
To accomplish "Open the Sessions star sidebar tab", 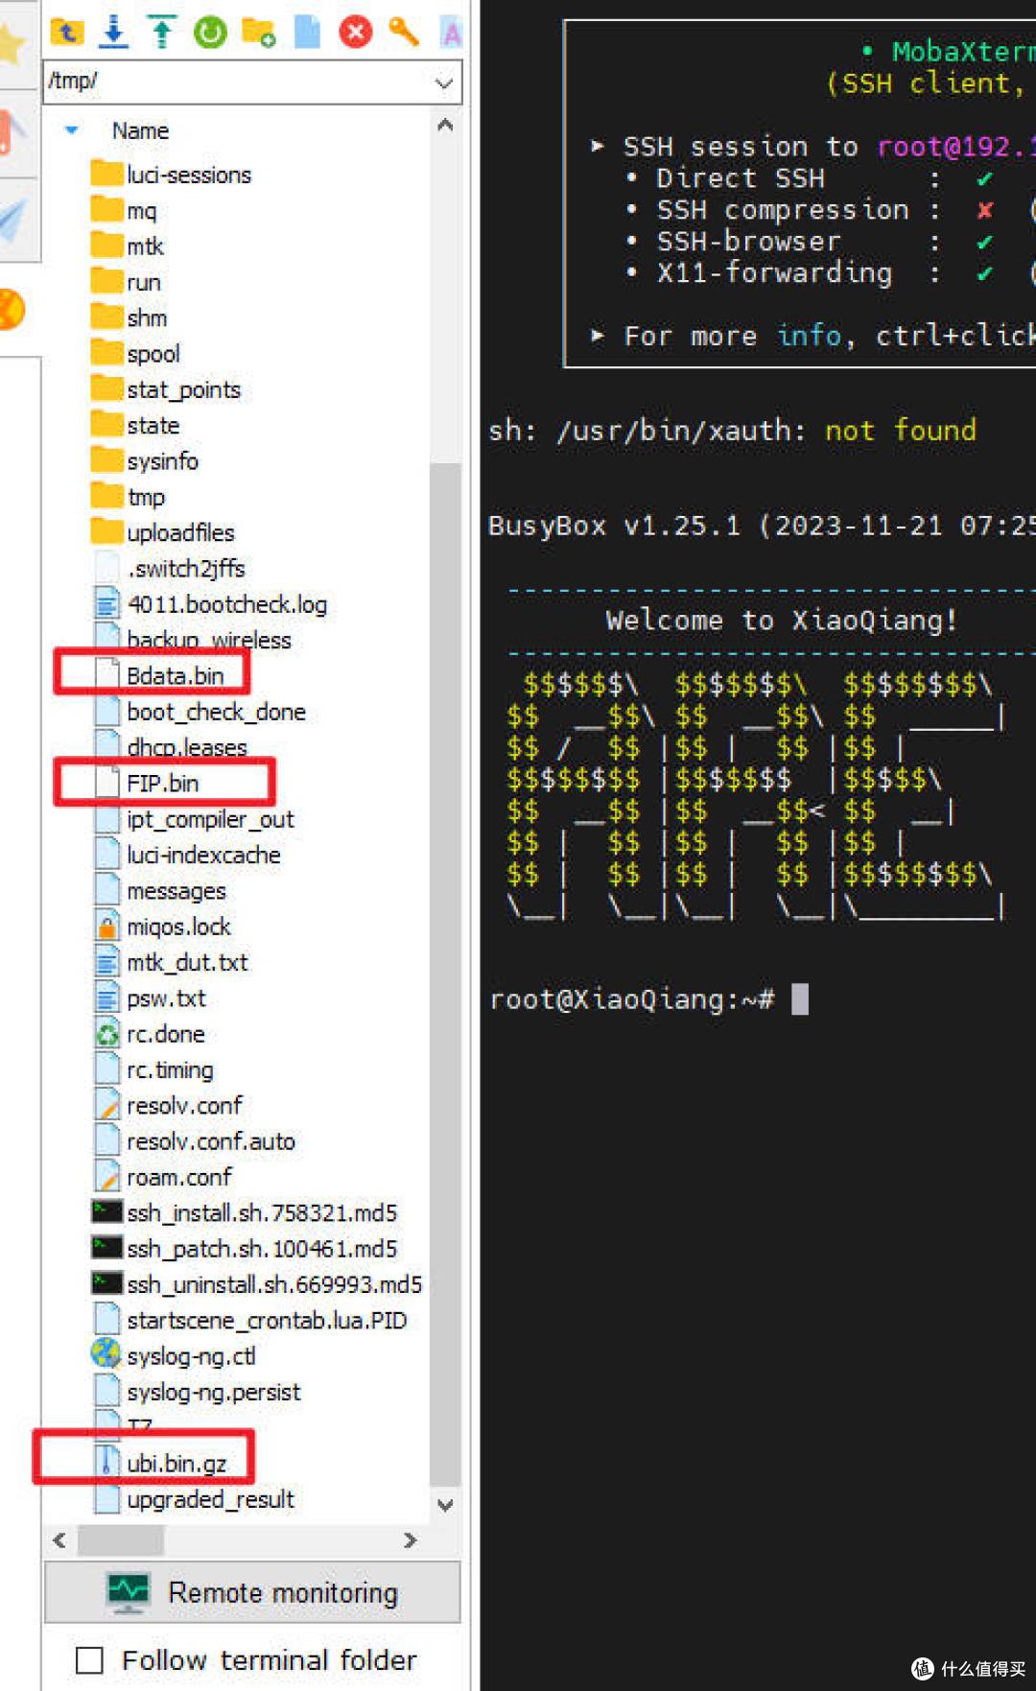I will click(12, 44).
